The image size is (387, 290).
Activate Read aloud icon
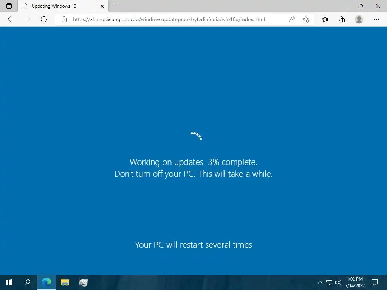tap(292, 19)
